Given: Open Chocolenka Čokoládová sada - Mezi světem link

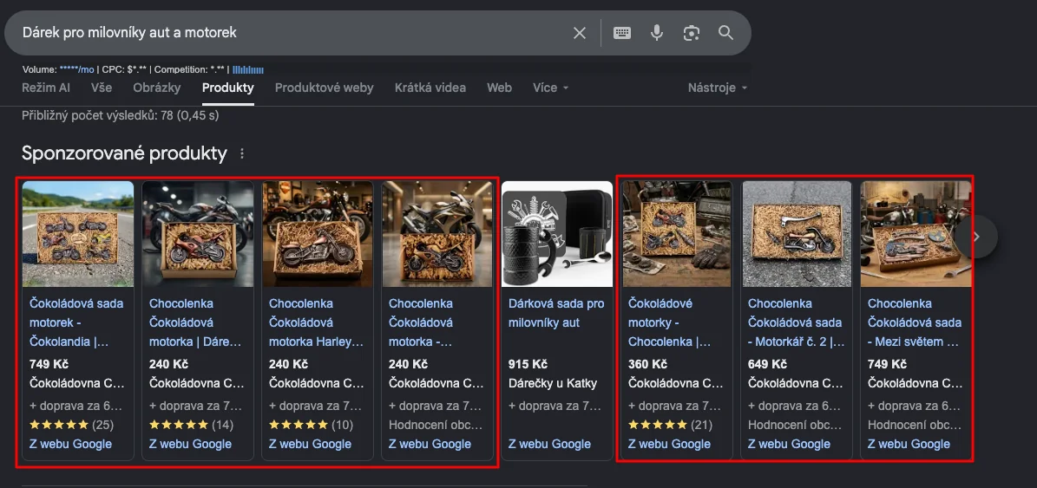Looking at the screenshot, I should 914,323.
